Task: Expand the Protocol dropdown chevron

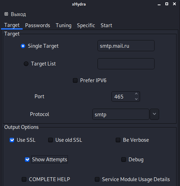Action: click(x=154, y=114)
